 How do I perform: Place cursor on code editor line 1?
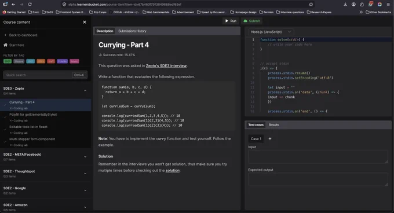pyautogui.click(x=326, y=39)
